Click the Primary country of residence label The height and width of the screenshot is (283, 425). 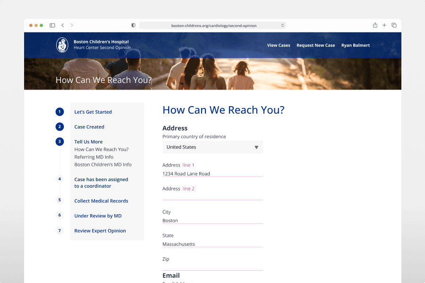tap(194, 136)
